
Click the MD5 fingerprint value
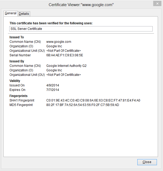click(83, 105)
